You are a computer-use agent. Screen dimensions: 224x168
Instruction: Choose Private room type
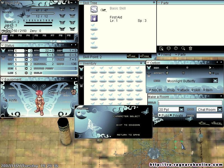point(171,115)
